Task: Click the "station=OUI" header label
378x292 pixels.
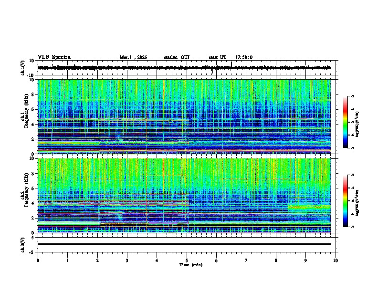Action: click(x=177, y=57)
